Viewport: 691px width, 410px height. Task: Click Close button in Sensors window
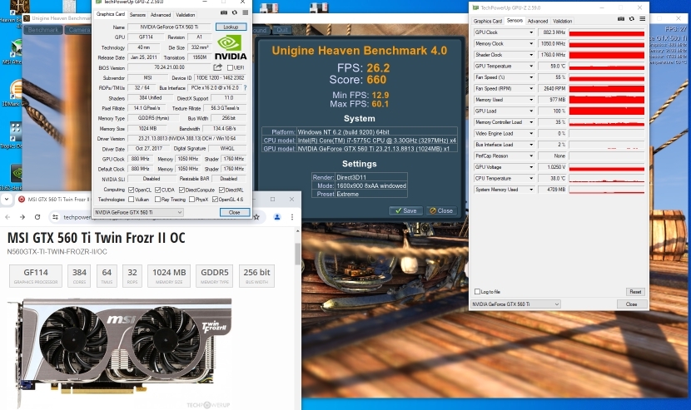click(631, 304)
